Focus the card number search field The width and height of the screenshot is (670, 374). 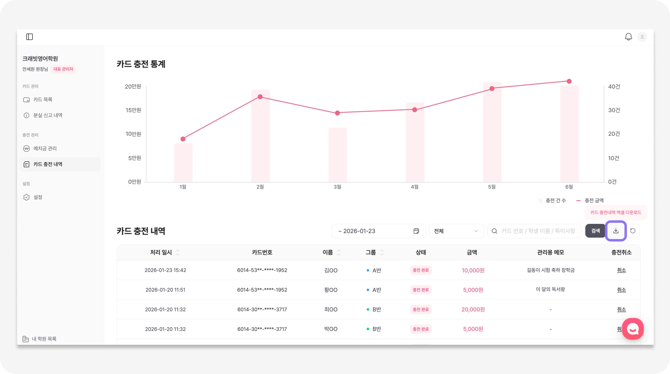pyautogui.click(x=538, y=231)
